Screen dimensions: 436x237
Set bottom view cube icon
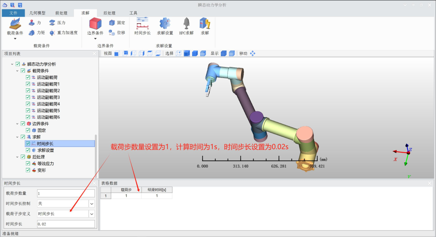click(158, 53)
